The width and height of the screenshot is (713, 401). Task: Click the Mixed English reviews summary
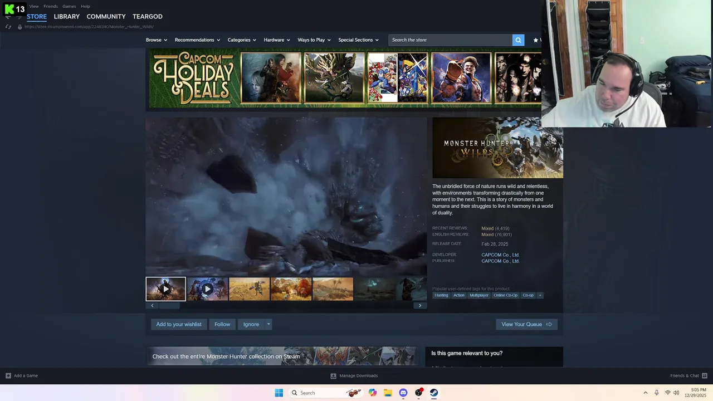click(487, 234)
